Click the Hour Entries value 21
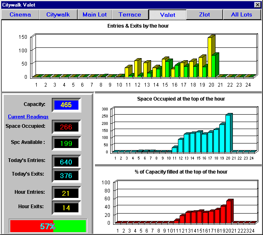Screen dimensions: 263x235 click(66, 193)
